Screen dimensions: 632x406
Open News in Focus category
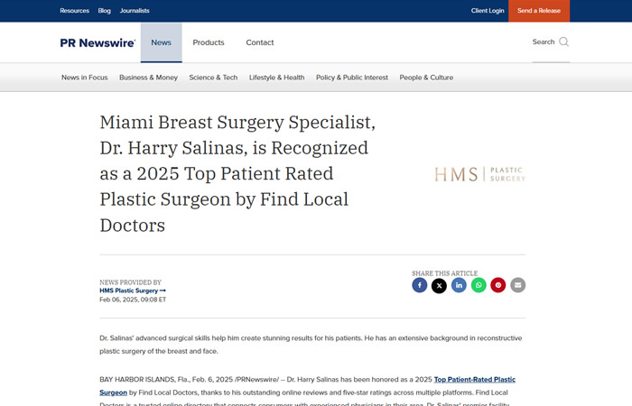85,78
